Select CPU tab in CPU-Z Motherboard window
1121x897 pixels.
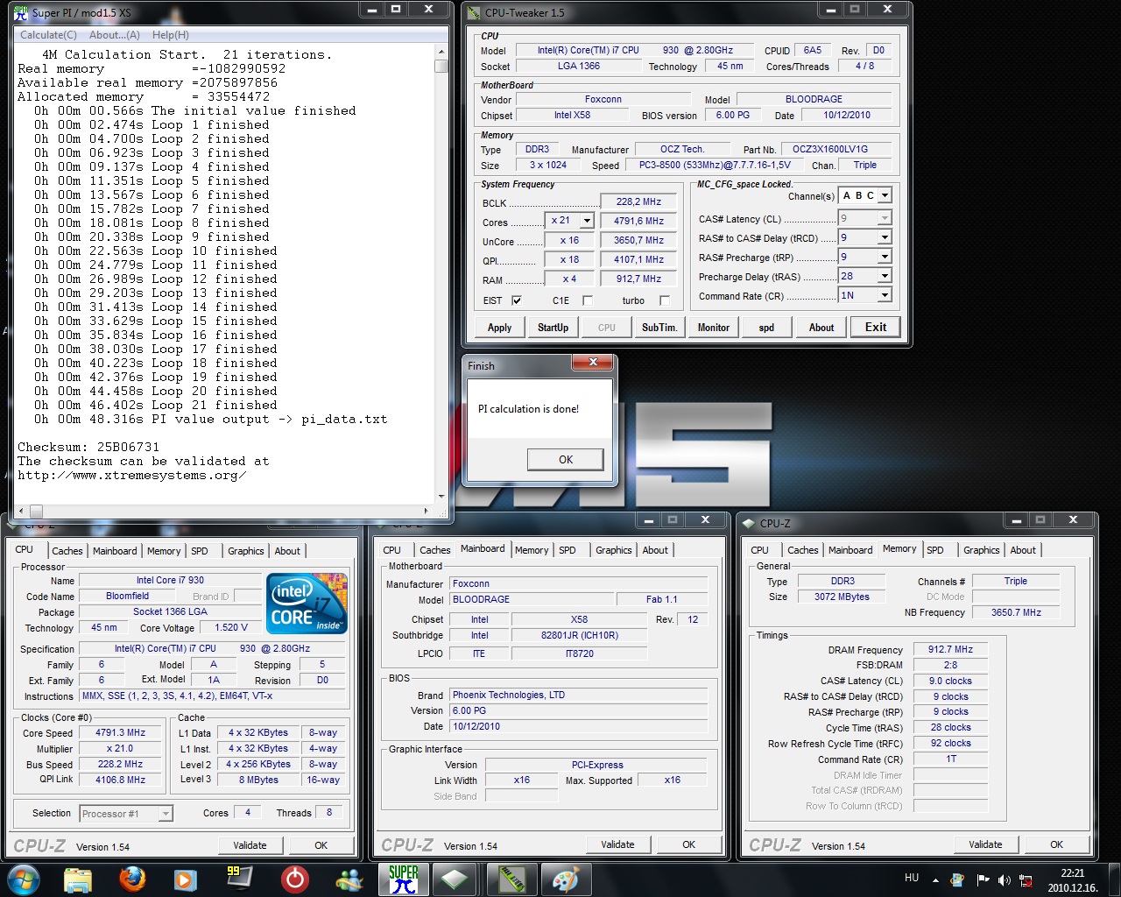(x=392, y=550)
